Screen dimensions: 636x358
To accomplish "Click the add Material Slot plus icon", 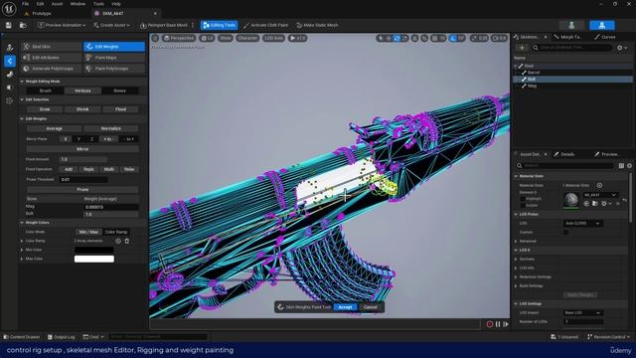I will (599, 186).
